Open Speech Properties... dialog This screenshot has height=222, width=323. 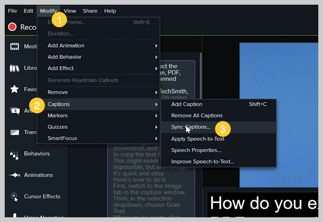(218, 150)
